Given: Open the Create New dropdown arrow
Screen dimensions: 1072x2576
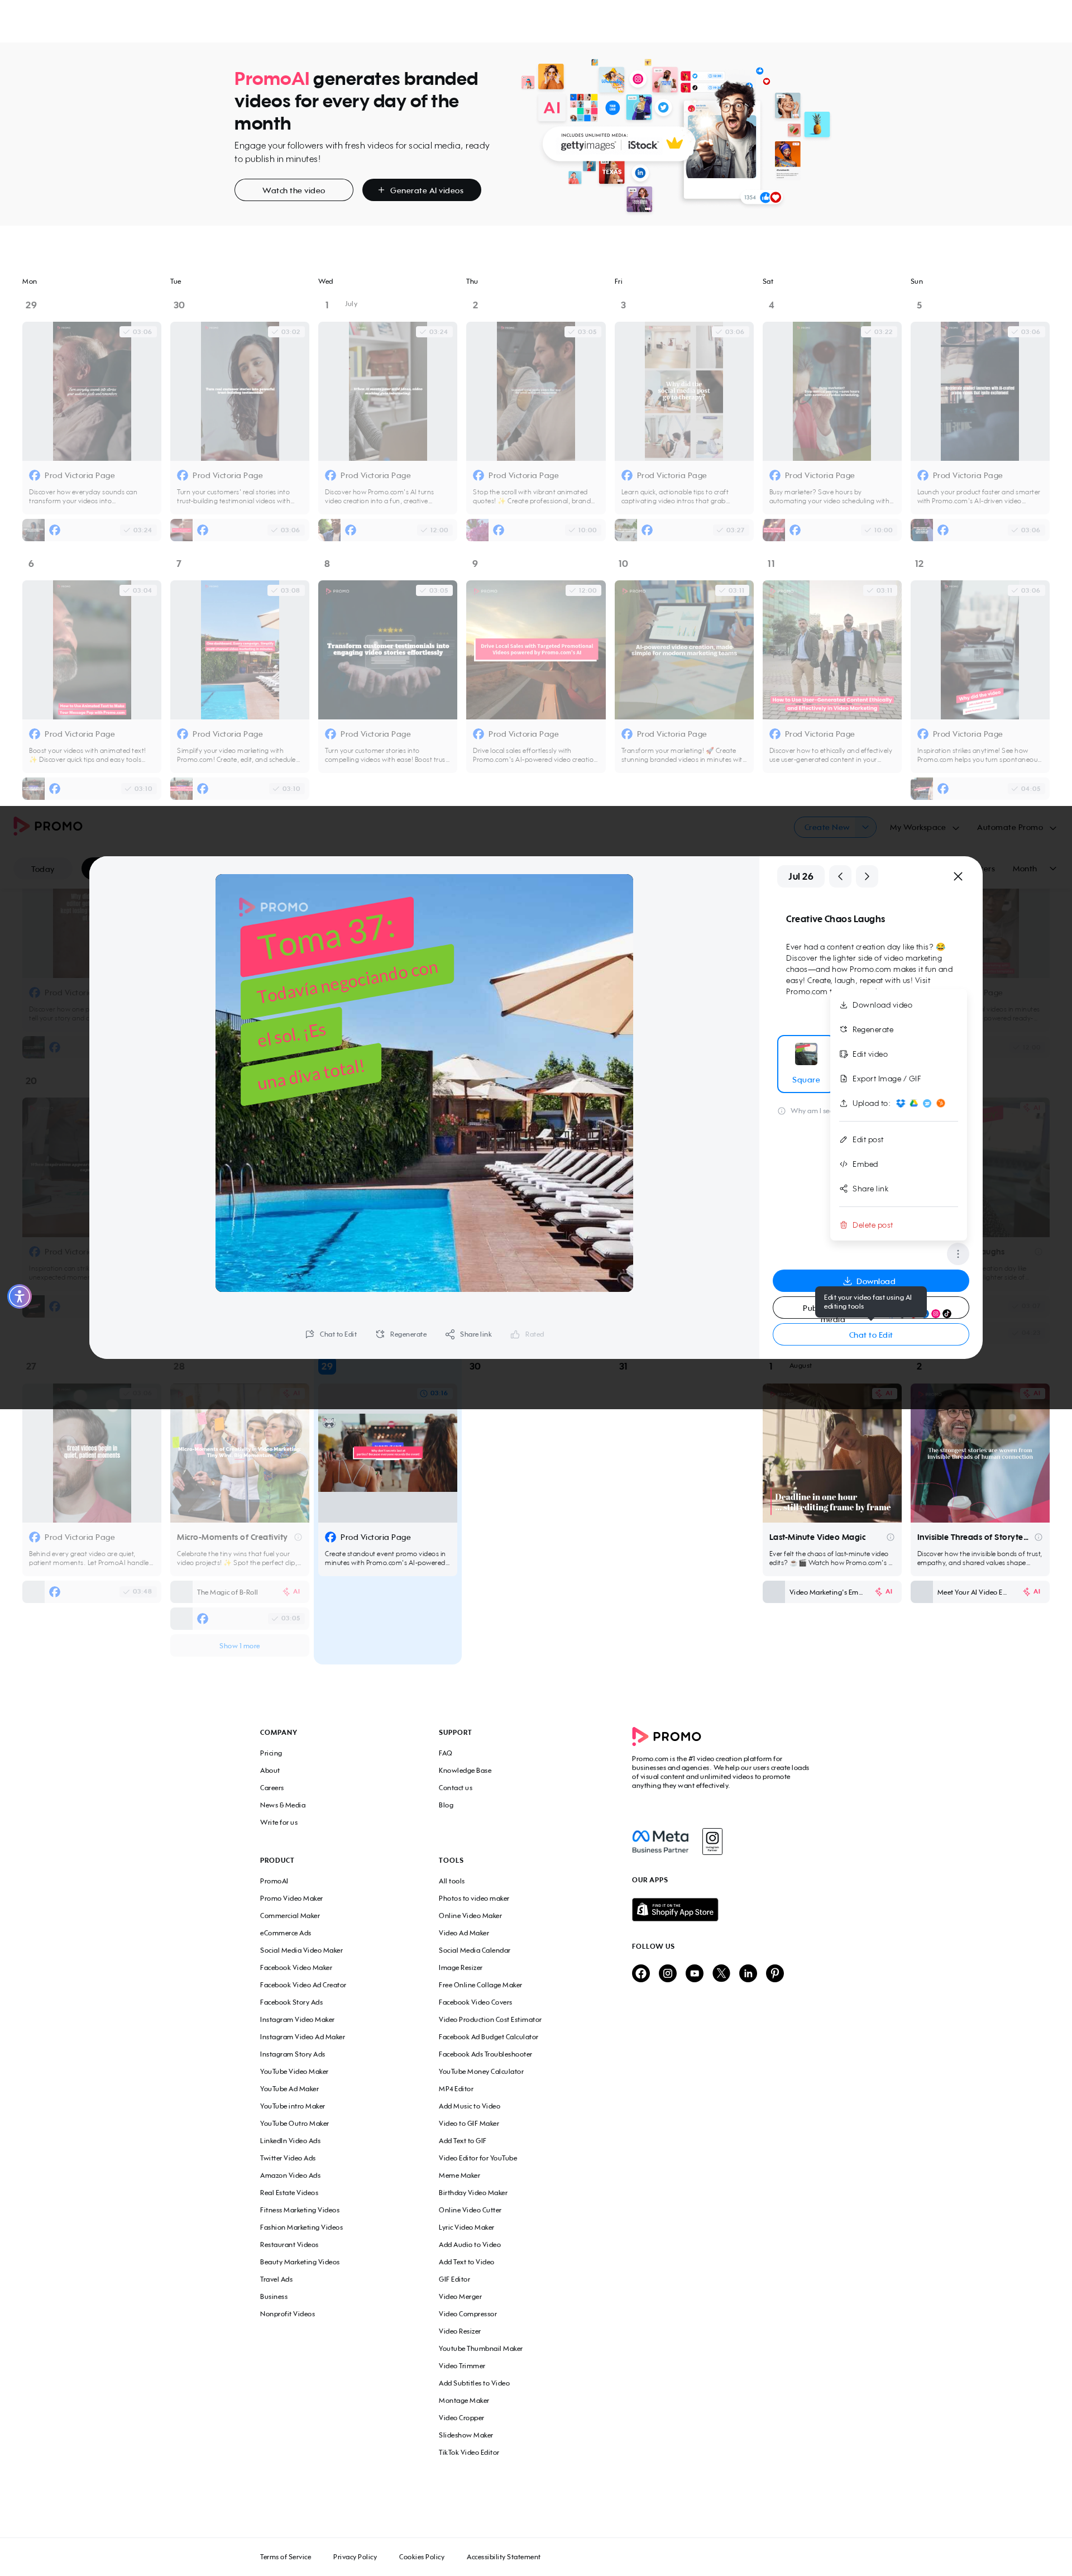Looking at the screenshot, I should (865, 827).
